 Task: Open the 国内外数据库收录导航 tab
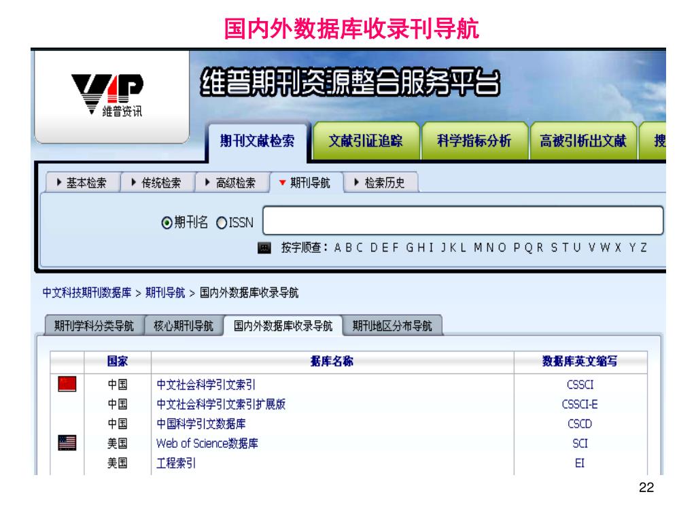[x=283, y=326]
